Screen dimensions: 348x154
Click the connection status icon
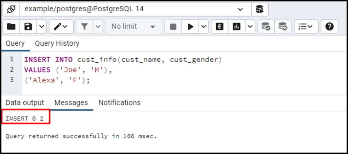tap(11, 9)
